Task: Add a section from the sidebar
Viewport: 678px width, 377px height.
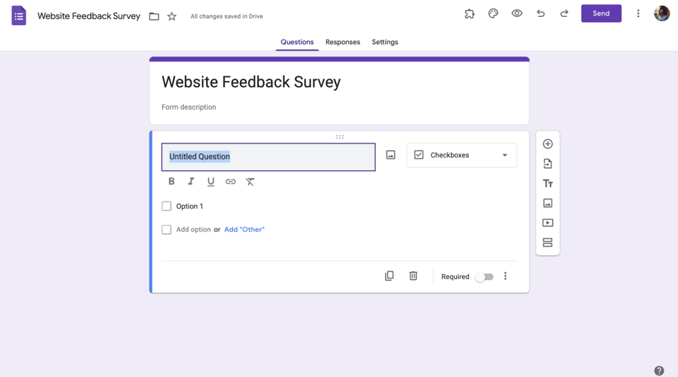Action: point(548,242)
